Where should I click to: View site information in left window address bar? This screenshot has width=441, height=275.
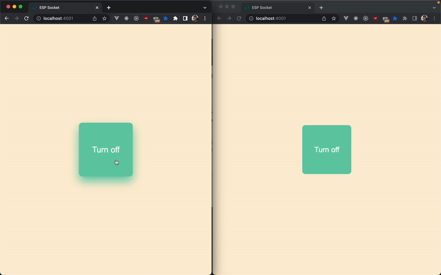click(x=39, y=19)
